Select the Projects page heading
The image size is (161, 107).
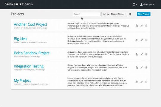tap(17, 14)
